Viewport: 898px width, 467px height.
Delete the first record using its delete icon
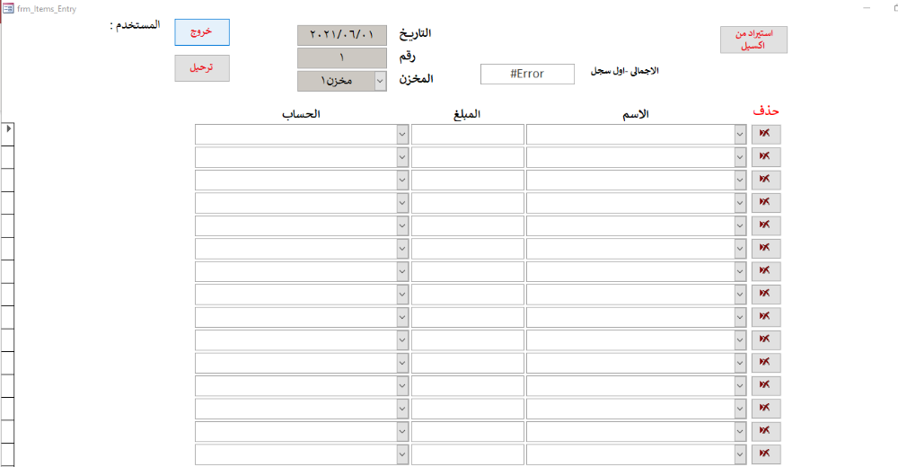766,134
